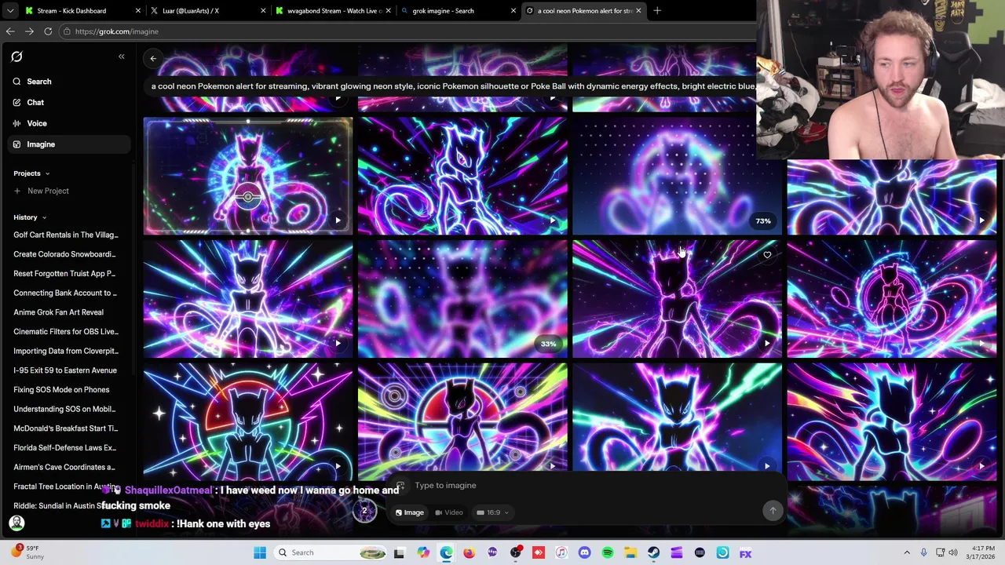This screenshot has width=1005, height=565.
Task: Open Spotify from the taskbar
Action: click(x=607, y=552)
